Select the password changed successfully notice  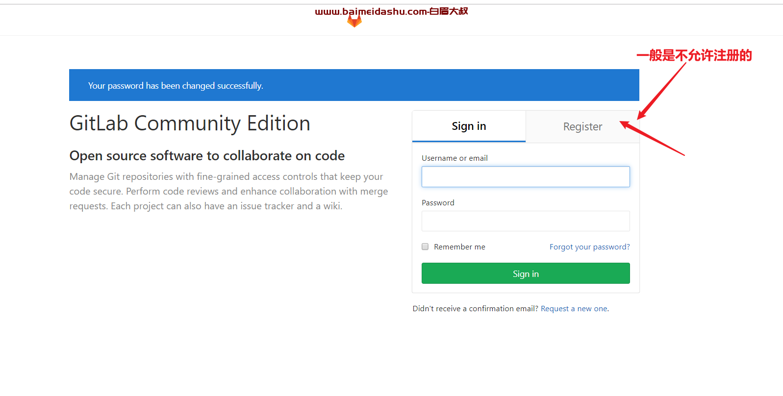(x=354, y=85)
